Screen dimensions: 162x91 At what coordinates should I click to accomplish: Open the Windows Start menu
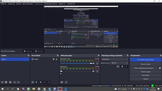(3, 89)
